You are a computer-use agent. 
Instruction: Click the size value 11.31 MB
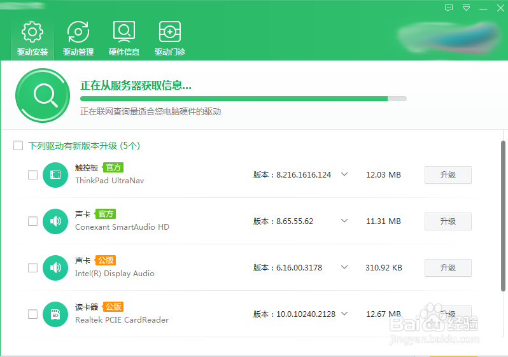384,221
